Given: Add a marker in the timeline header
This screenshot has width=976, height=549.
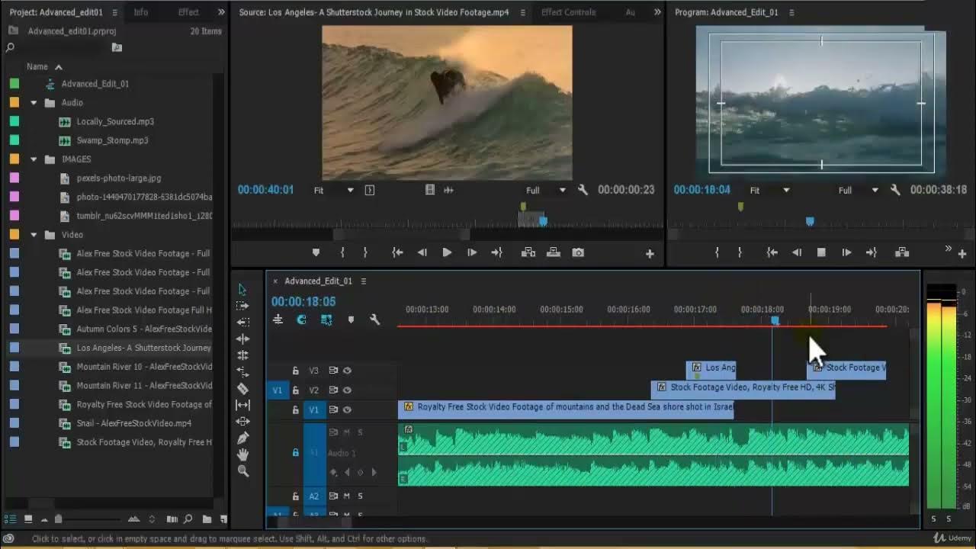Looking at the screenshot, I should tap(351, 319).
